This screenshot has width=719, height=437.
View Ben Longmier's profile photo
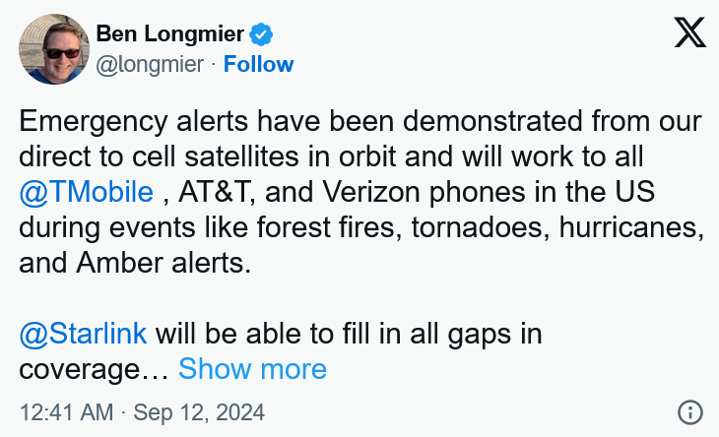[54, 49]
